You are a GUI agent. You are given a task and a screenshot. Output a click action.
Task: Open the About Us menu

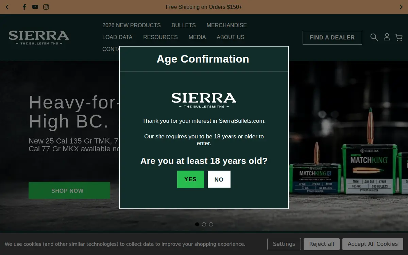pyautogui.click(x=231, y=37)
